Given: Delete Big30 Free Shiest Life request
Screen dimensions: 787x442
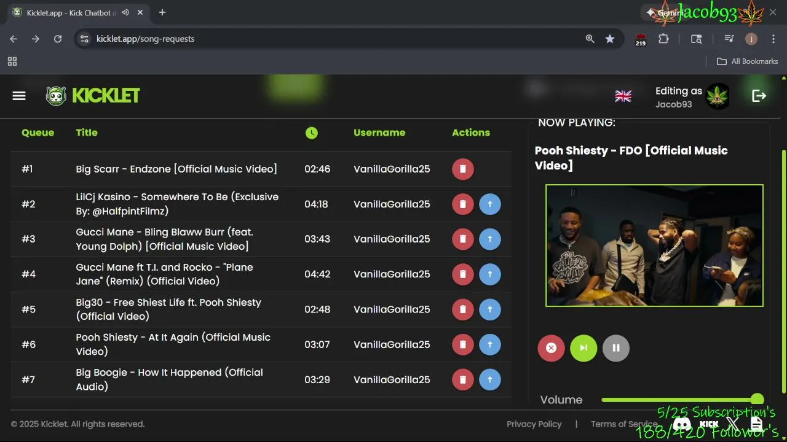Looking at the screenshot, I should coord(463,309).
